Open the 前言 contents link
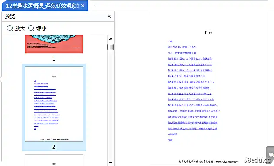 [182, 47]
